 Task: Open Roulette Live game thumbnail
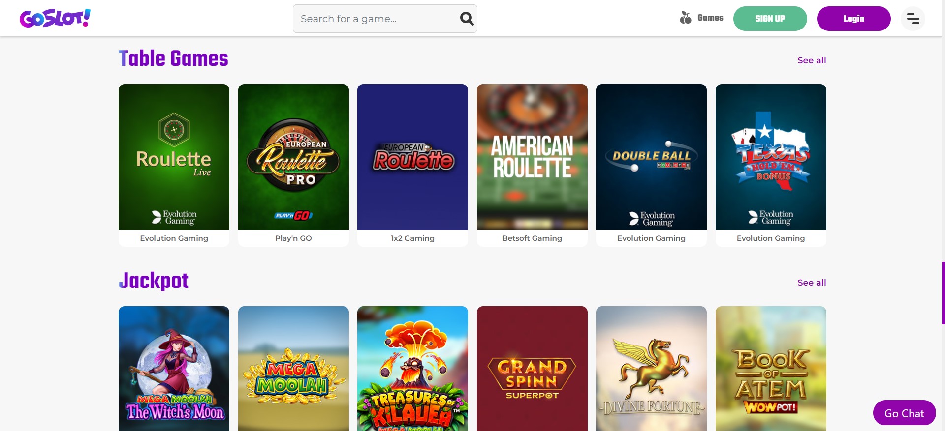click(x=174, y=157)
